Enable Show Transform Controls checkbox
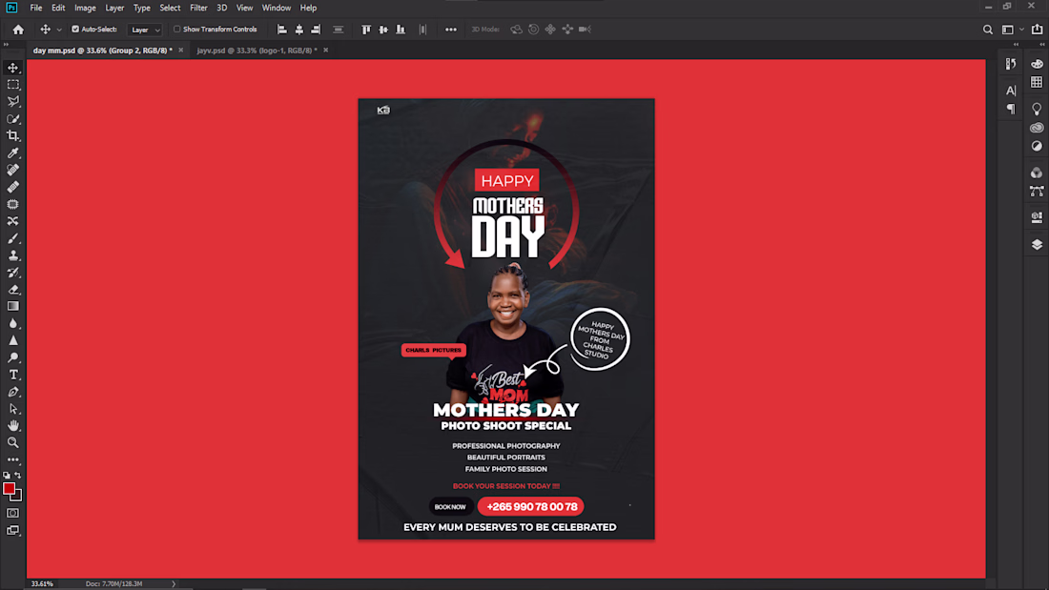This screenshot has height=590, width=1049. [177, 30]
